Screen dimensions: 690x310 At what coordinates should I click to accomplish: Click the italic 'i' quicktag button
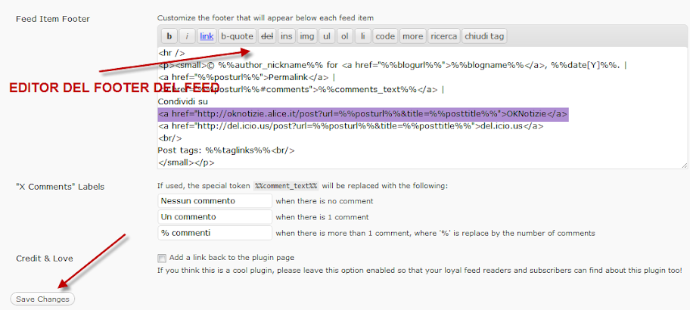187,36
